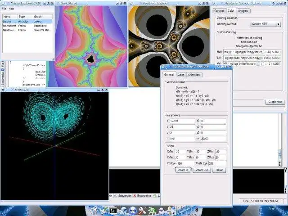Click the Reset button in the Graph section
Screen dimensions: 288x216
219,170
